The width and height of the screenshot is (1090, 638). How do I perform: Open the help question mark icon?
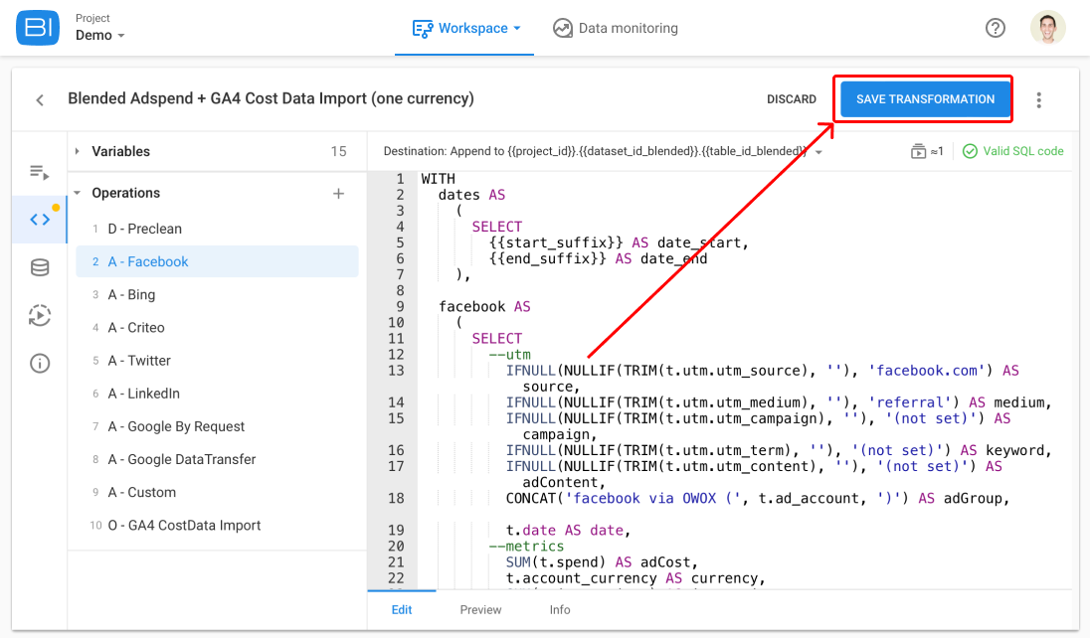coord(995,28)
